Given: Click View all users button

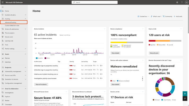Looking at the screenshot, I should [154, 53].
